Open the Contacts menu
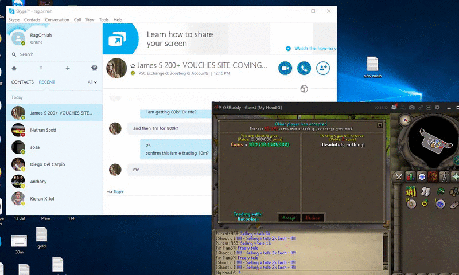Image resolution: width=459 pixels, height=275 pixels. pos(32,20)
